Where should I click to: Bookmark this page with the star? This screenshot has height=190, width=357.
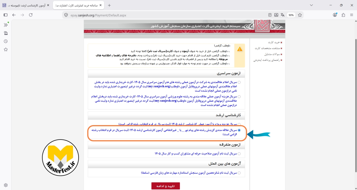(x=300, y=15)
